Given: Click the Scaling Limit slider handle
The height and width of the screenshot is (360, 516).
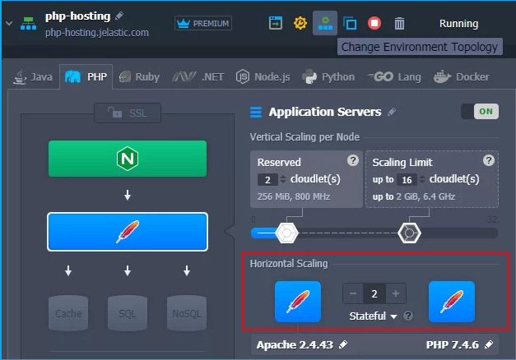Looking at the screenshot, I should 409,233.
